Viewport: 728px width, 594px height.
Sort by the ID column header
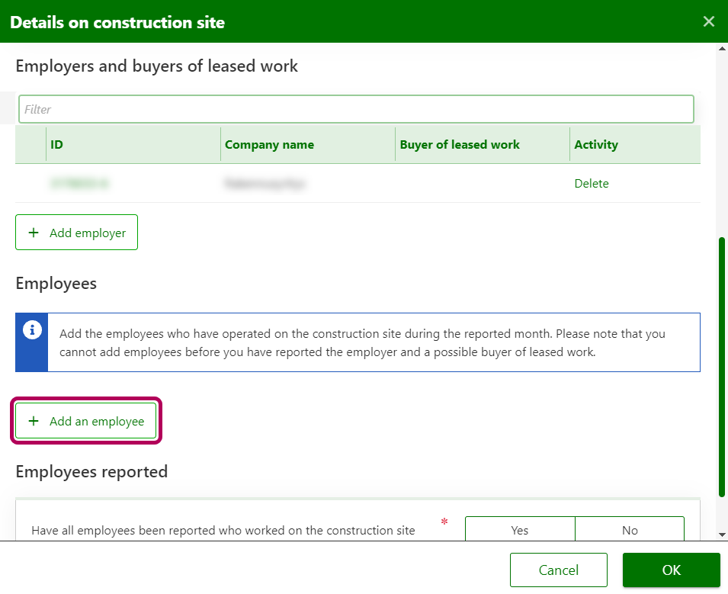pyautogui.click(x=57, y=145)
